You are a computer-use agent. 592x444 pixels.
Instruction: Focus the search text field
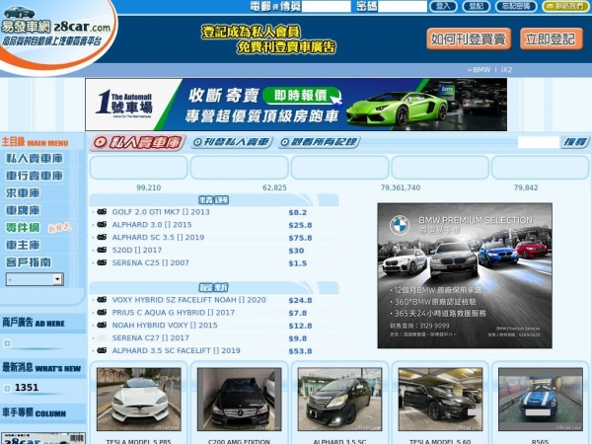point(539,142)
